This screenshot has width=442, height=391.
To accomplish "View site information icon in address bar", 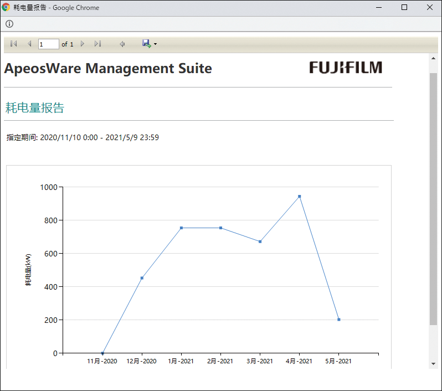I will coord(9,24).
